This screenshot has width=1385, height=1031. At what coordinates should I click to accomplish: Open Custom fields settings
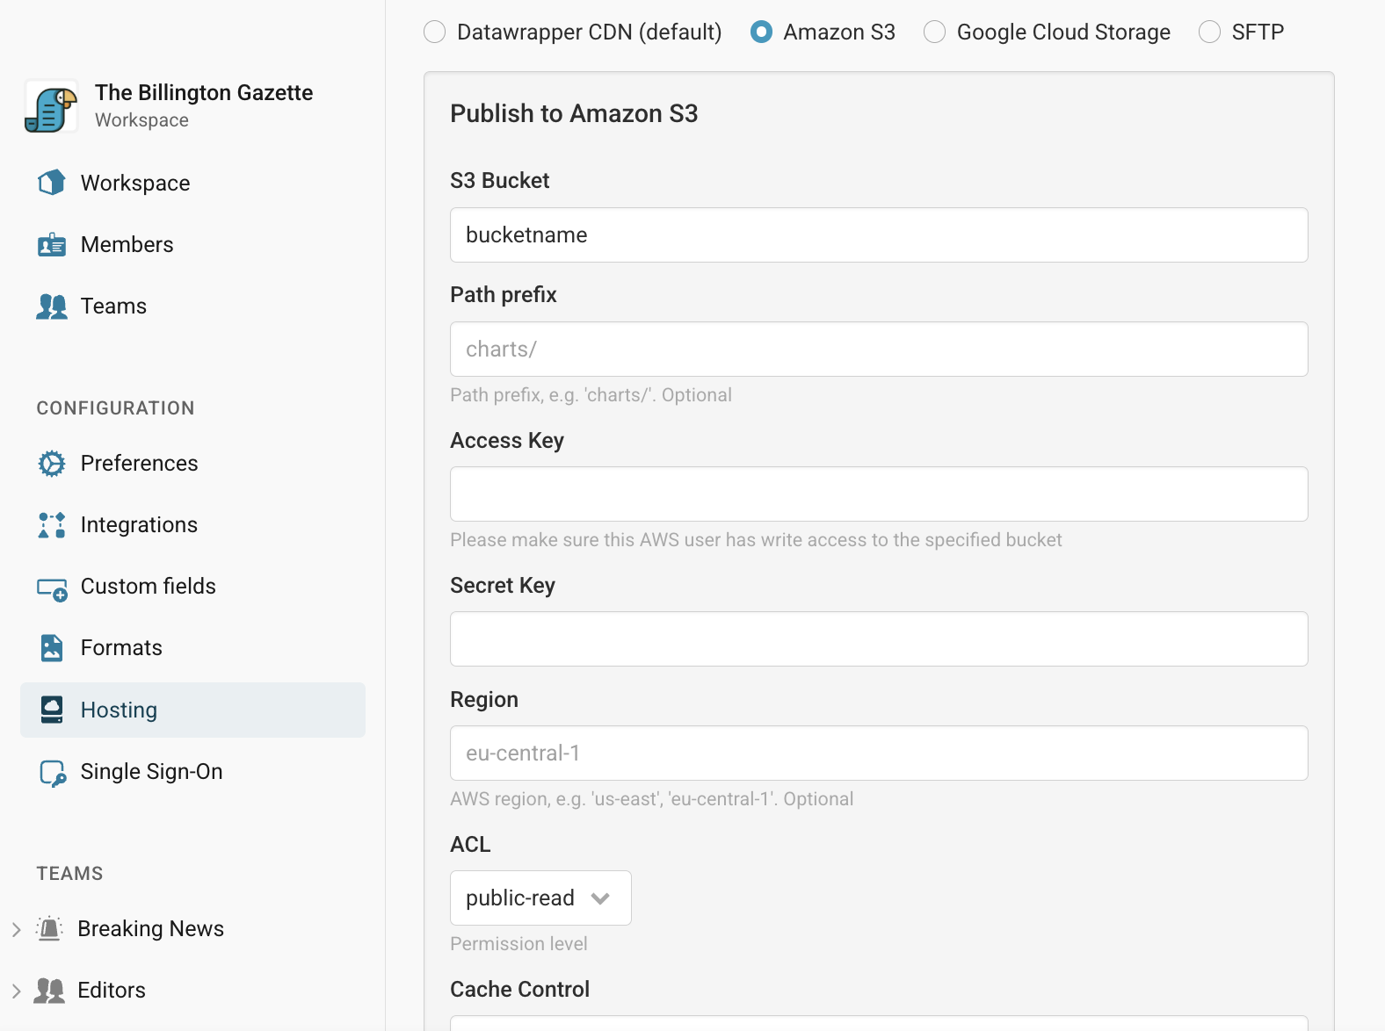(x=192, y=586)
